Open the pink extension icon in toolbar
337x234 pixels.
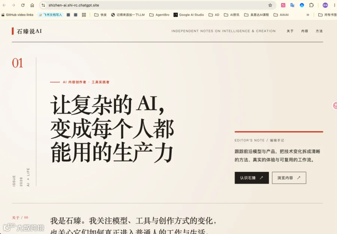(283, 5)
